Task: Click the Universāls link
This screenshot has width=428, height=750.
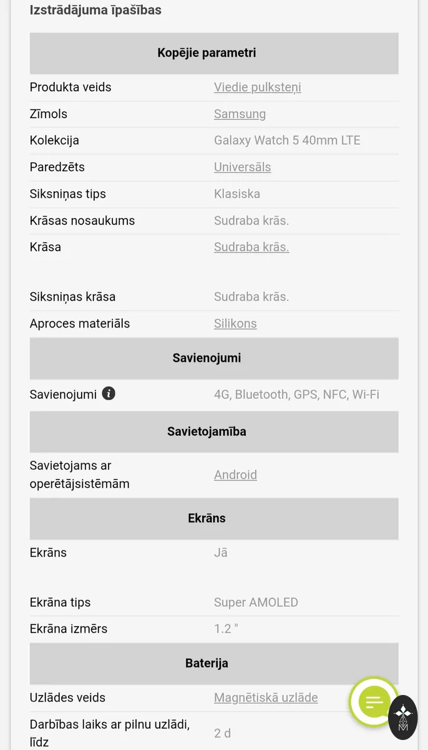Action: click(x=242, y=167)
